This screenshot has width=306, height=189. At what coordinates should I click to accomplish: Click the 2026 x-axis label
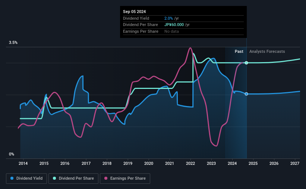[274, 163]
